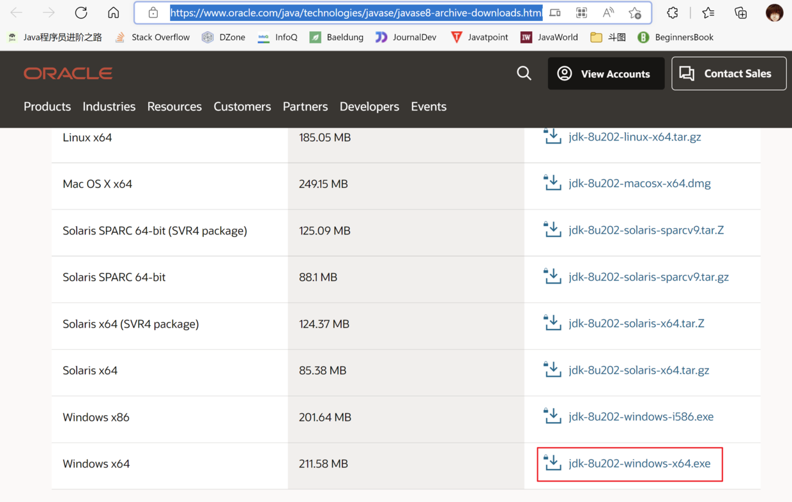Click the Oracle search magnifier icon
Viewport: 792px width, 502px height.
(x=524, y=73)
